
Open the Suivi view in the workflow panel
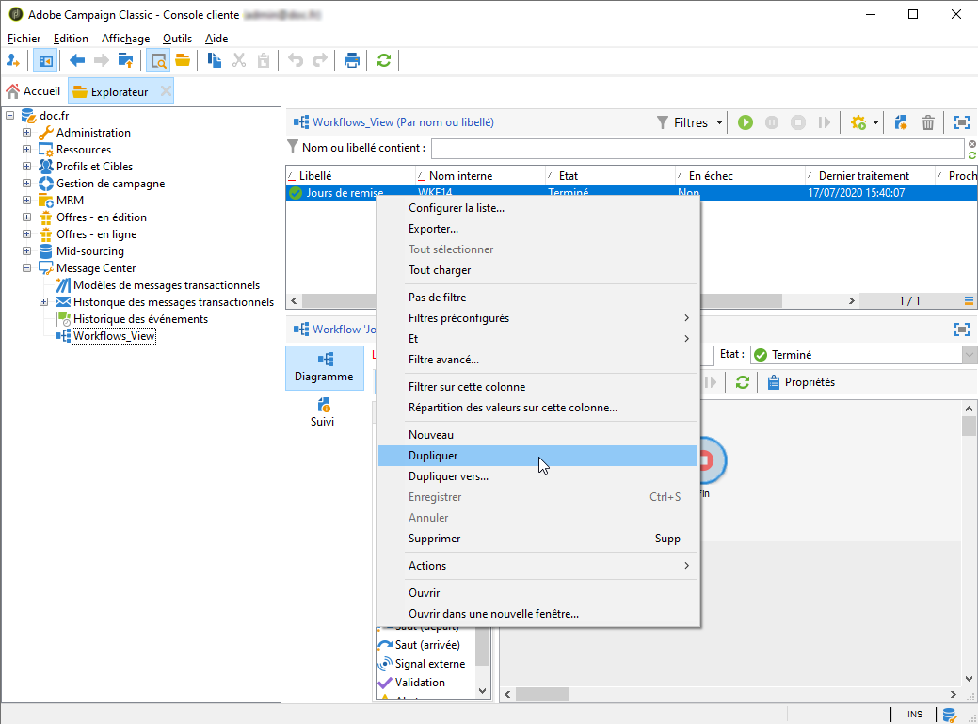322,412
